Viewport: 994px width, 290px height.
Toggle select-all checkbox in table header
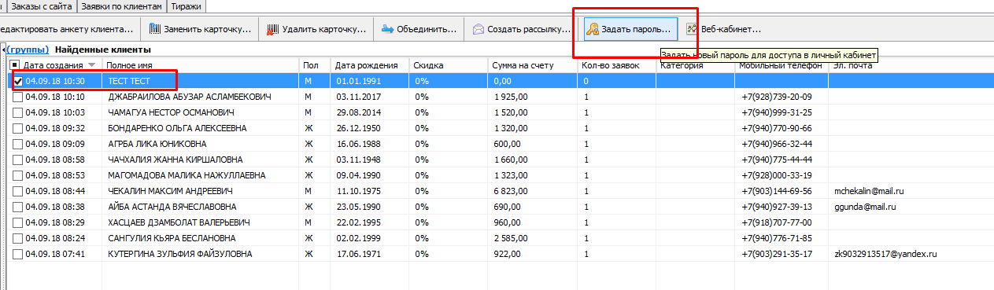[x=15, y=65]
